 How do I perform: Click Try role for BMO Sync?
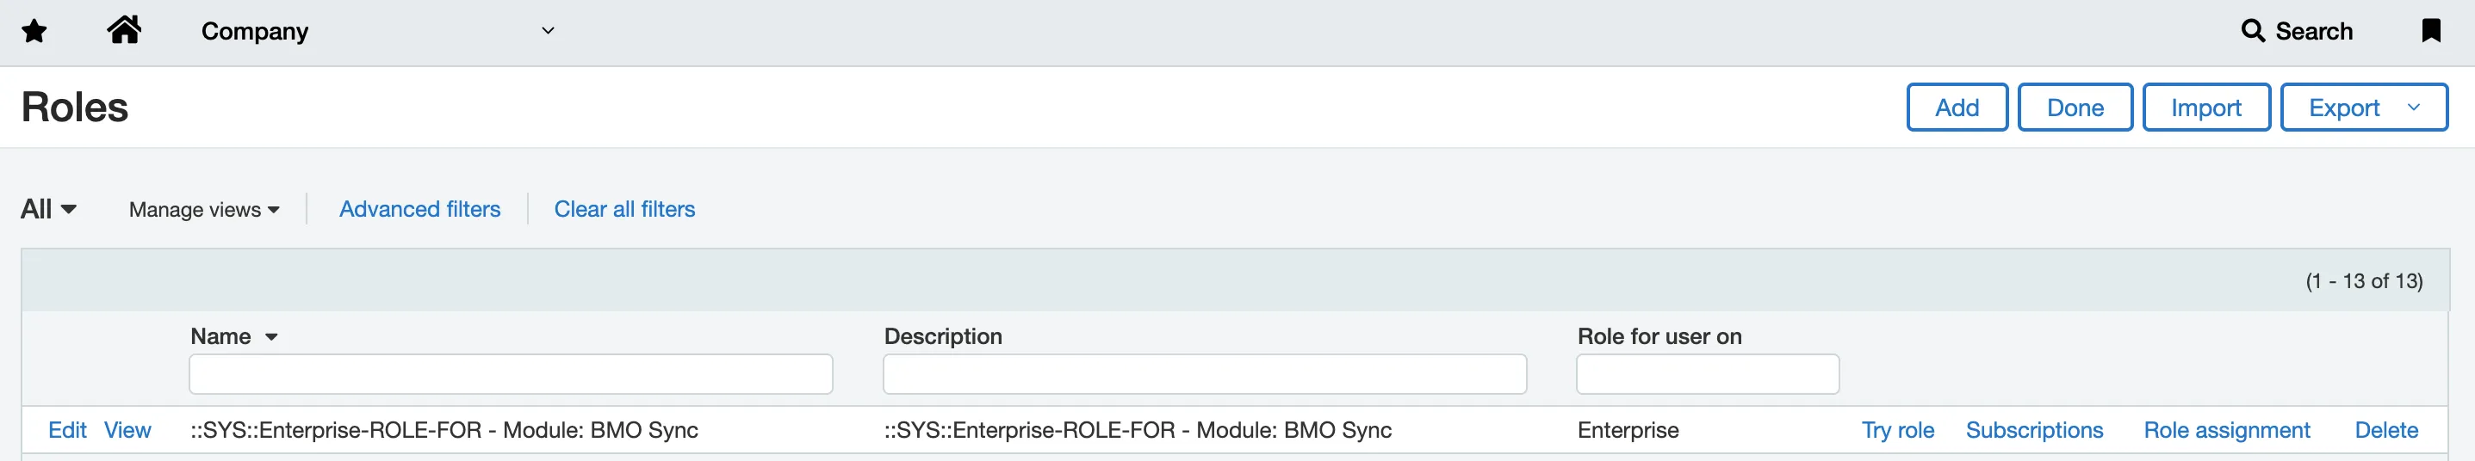[x=1897, y=430]
